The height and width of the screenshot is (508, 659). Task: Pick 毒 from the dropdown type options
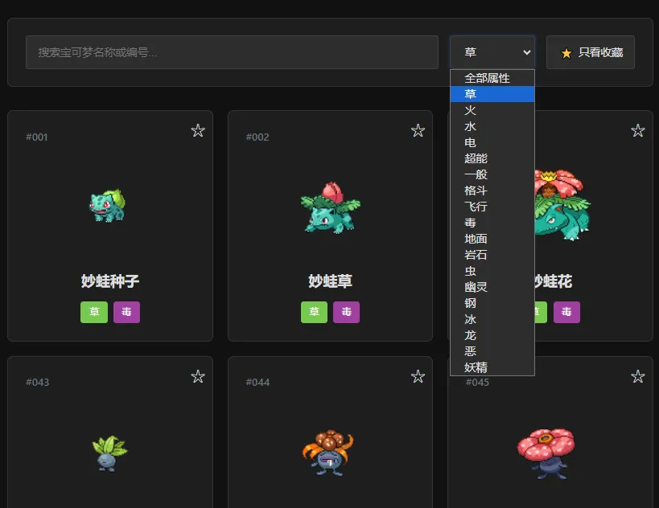tap(492, 223)
